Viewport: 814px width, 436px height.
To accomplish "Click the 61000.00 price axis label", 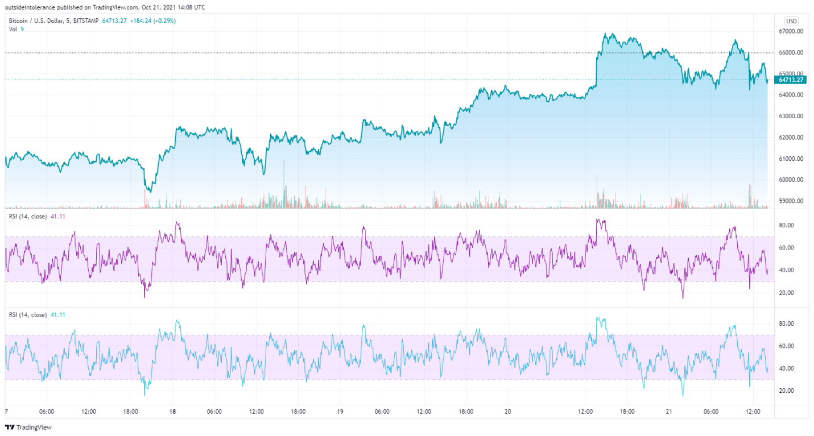I will pos(791,159).
